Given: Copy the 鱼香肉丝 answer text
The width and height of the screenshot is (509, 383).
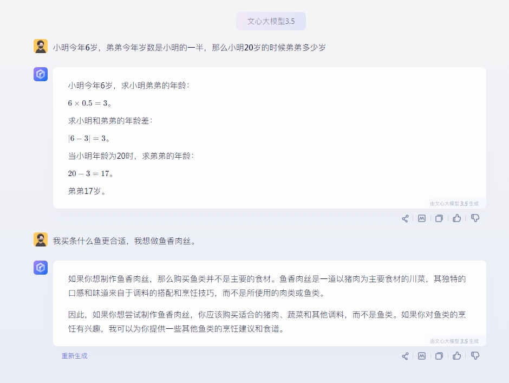Looking at the screenshot, I should pyautogui.click(x=439, y=356).
